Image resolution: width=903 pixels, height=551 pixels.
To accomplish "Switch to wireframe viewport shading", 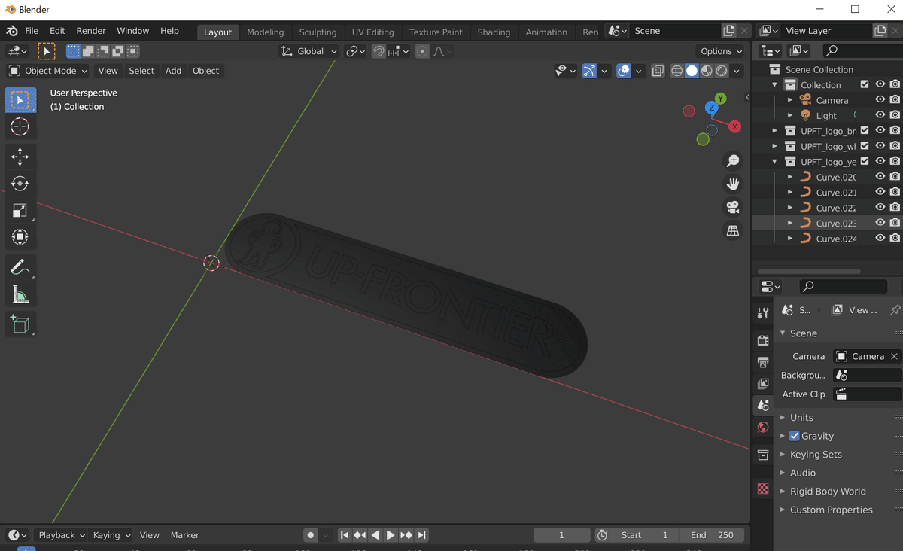I will tap(676, 71).
